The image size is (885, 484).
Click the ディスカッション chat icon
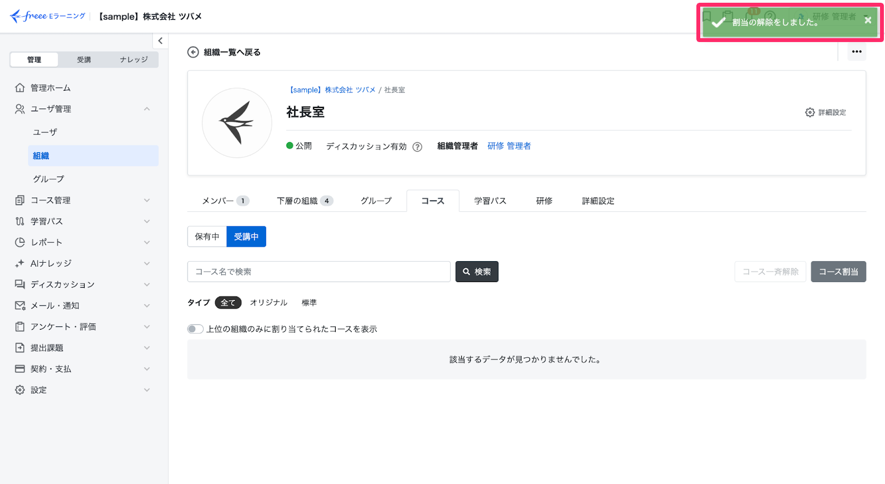20,284
